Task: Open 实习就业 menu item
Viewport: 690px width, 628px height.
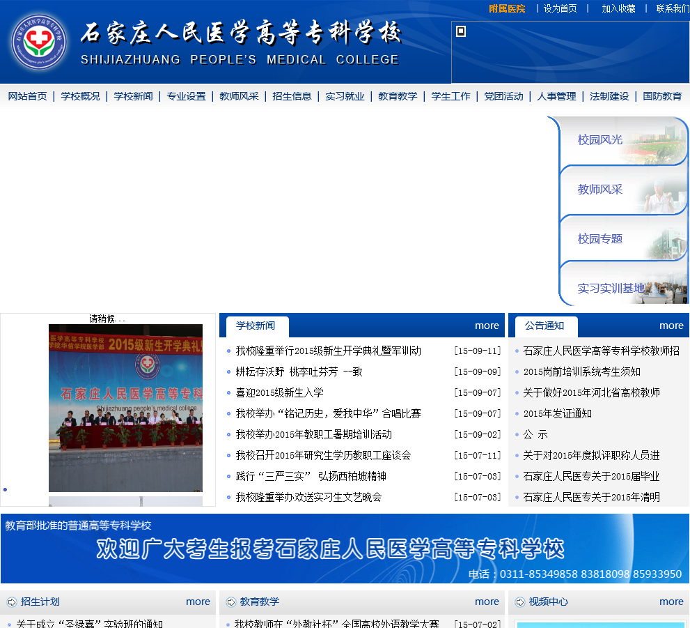Action: (x=345, y=96)
